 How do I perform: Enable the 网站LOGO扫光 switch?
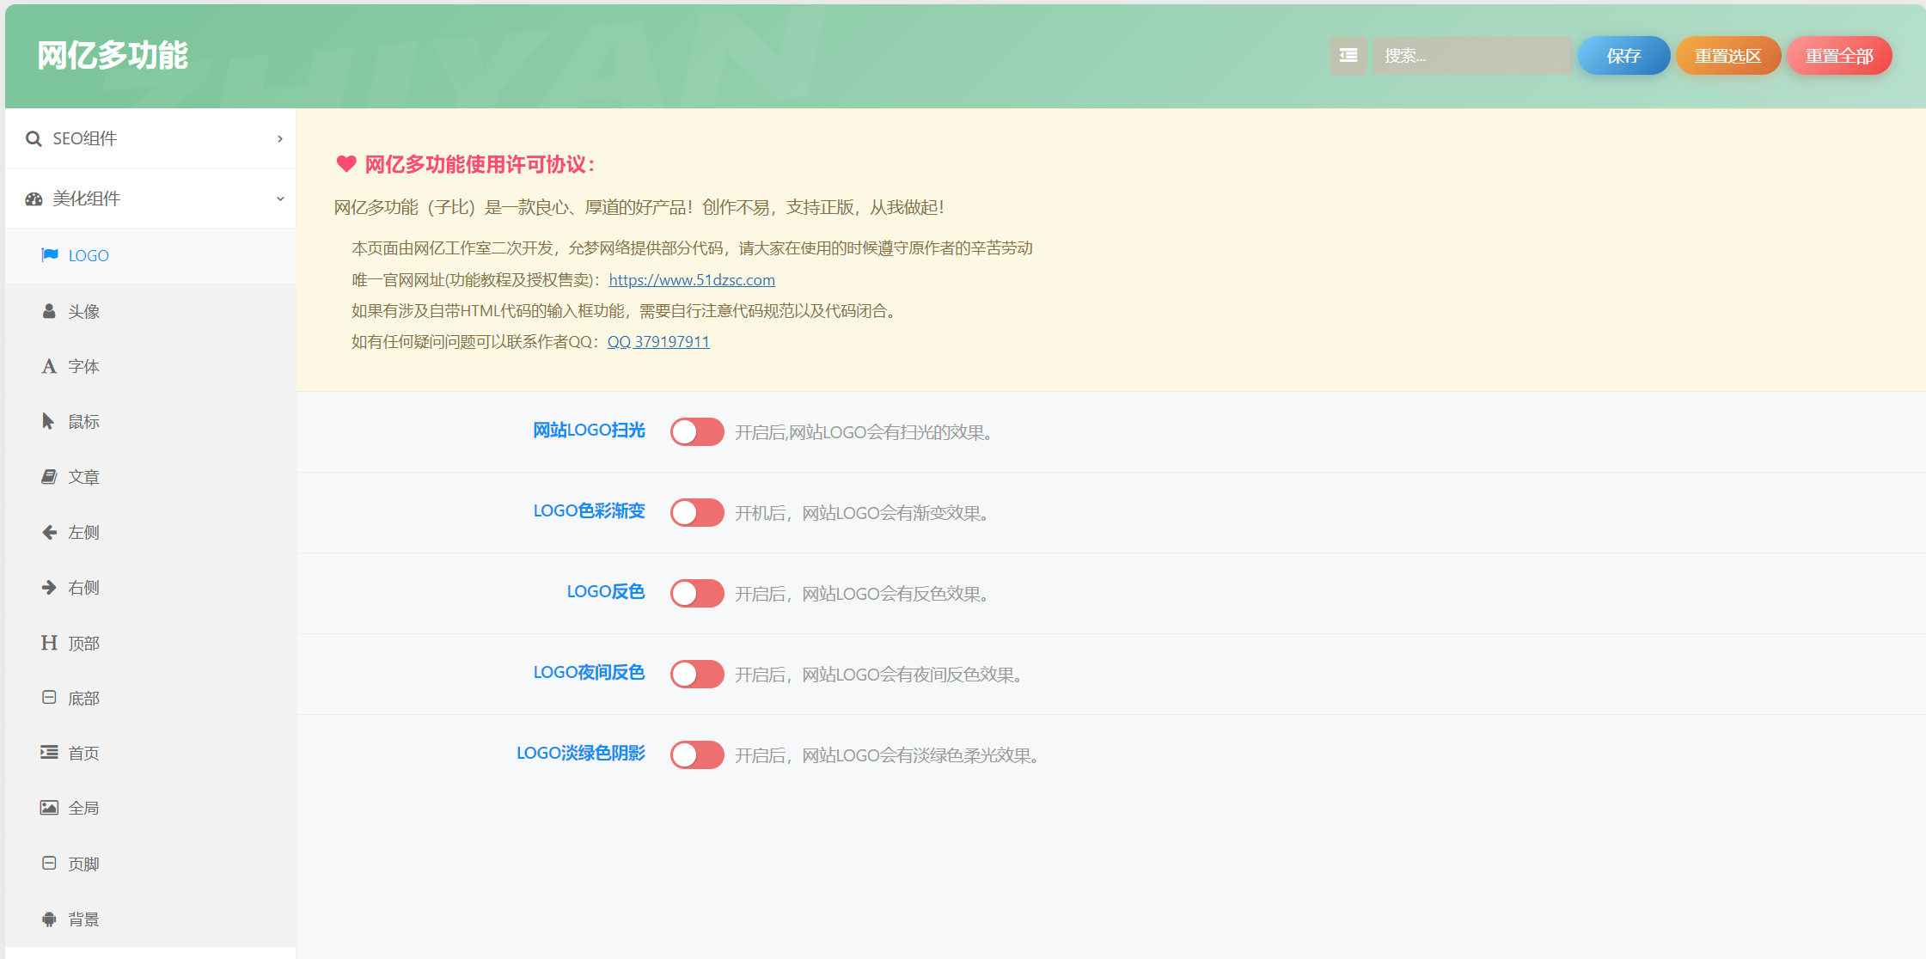(696, 431)
